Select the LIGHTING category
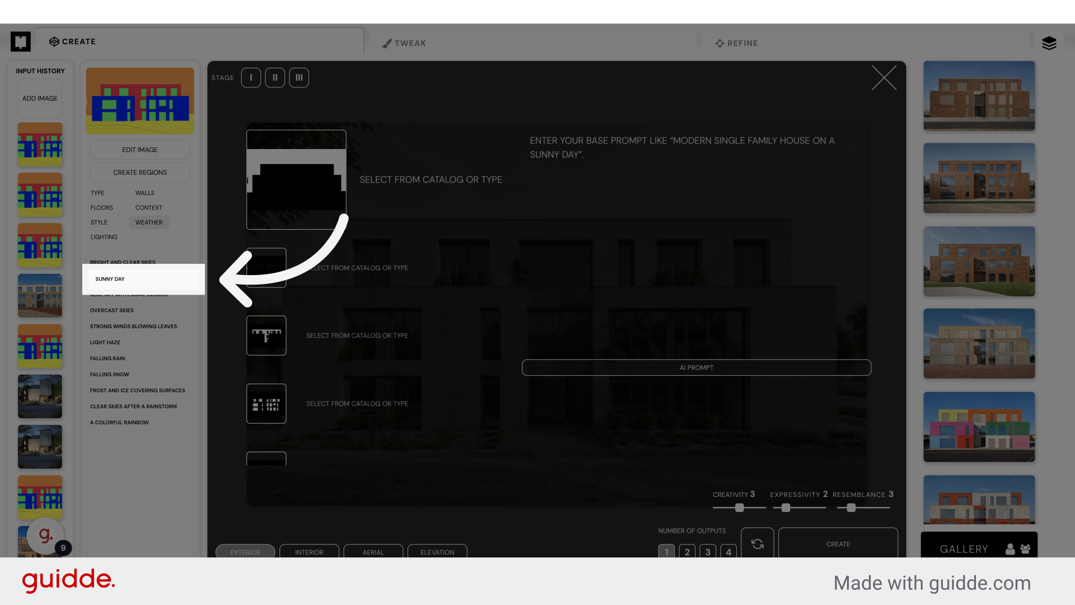 tap(104, 238)
